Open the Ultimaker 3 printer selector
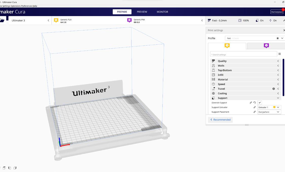Viewport: 285px width, 172px height. pos(30,20)
